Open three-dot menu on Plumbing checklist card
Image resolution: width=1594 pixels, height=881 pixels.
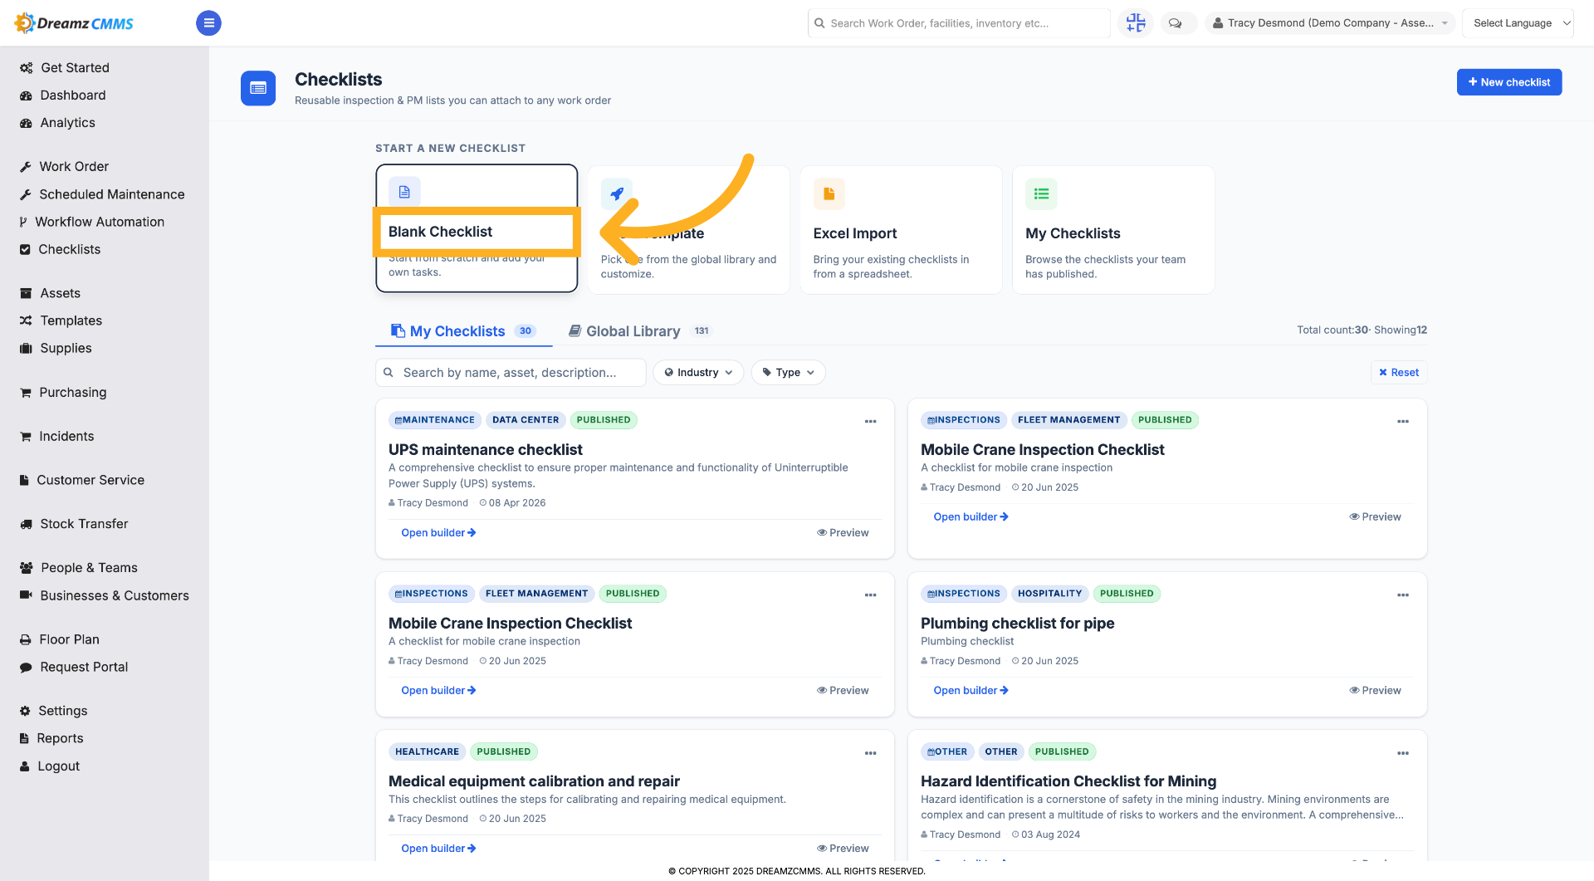pyautogui.click(x=1403, y=595)
